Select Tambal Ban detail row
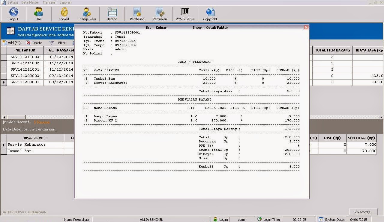Screen dimensions: 384x222 click(x=35, y=151)
